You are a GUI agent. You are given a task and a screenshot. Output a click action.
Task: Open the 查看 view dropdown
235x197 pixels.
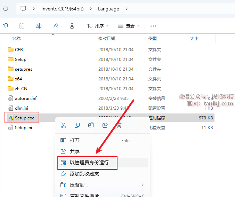coord(128,26)
